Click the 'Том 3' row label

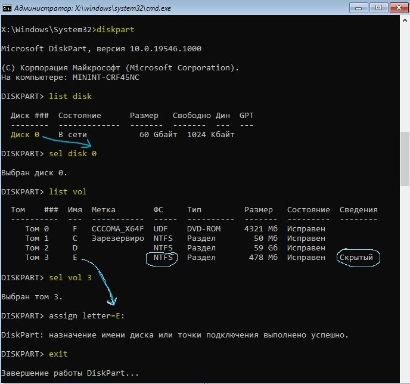click(x=37, y=258)
